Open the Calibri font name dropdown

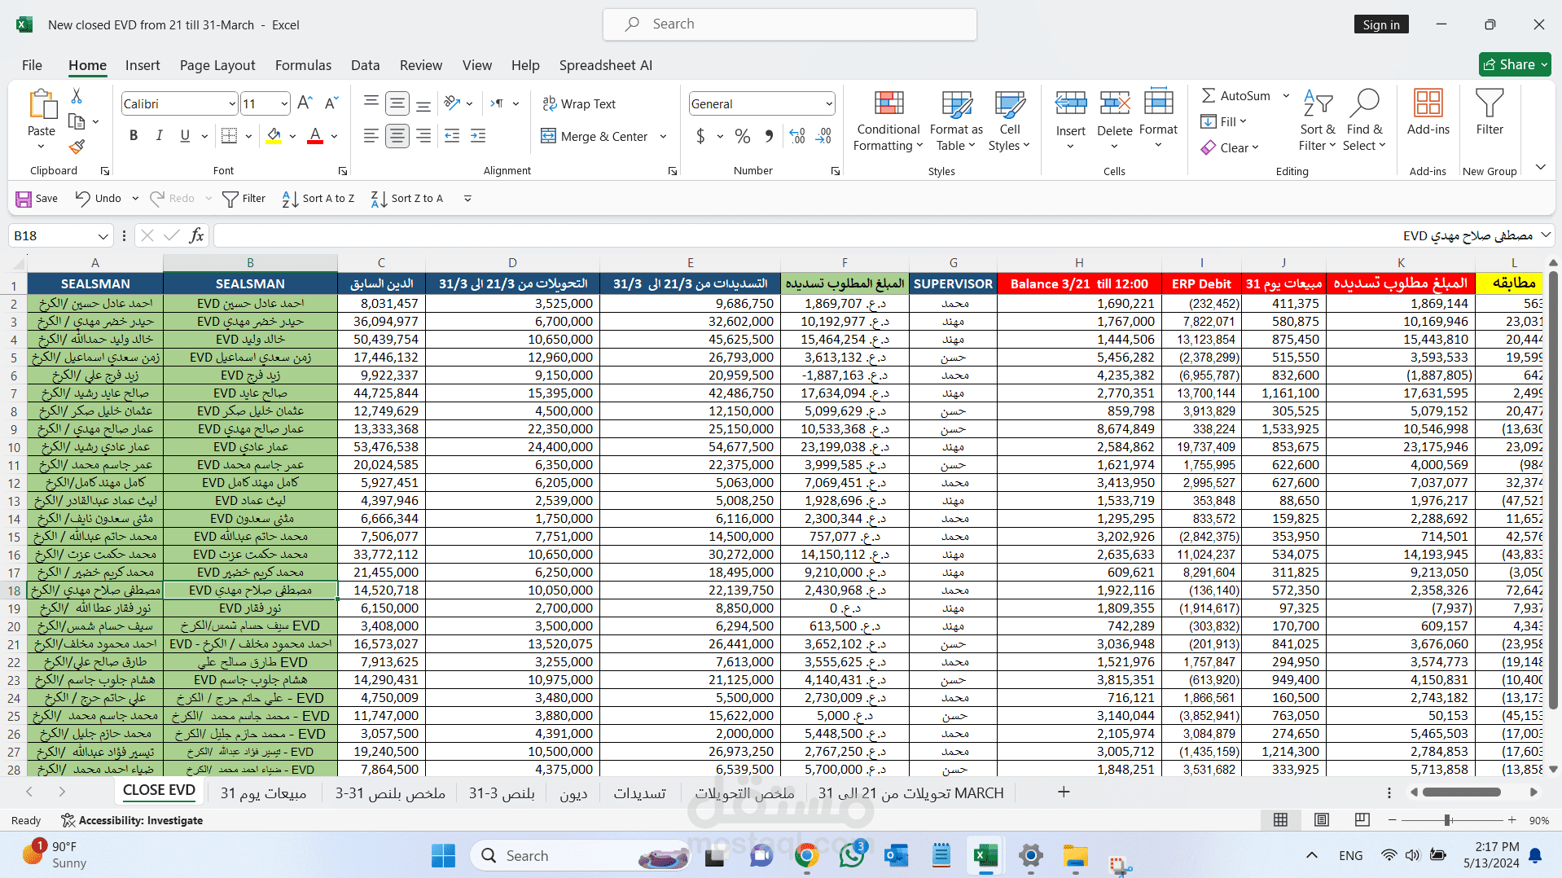[x=231, y=103]
